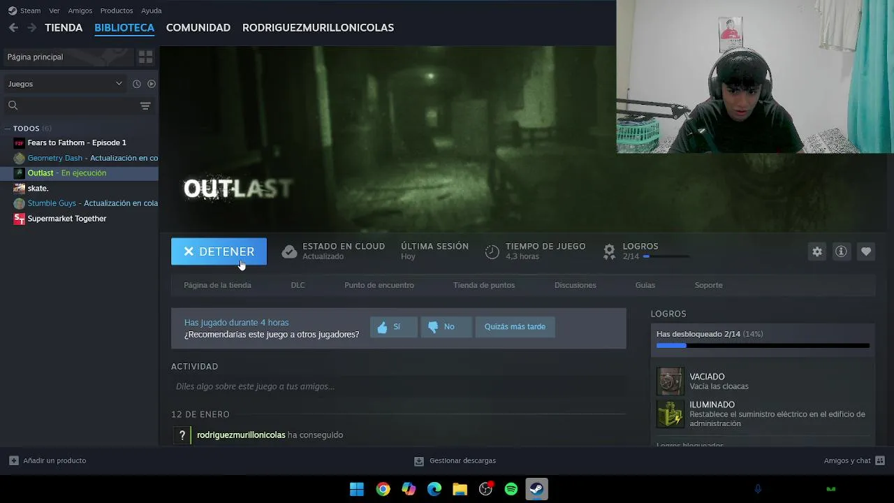Open Amigos y chat
This screenshot has width=894, height=503.
click(x=854, y=460)
